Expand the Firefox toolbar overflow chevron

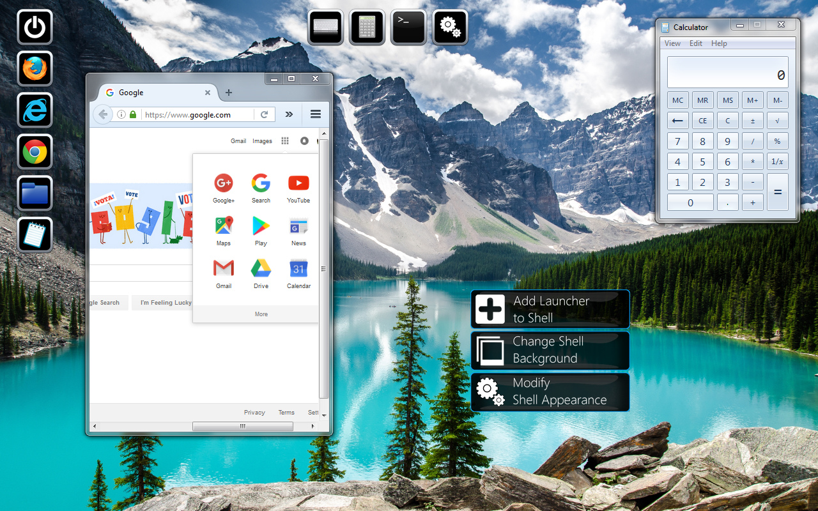[x=289, y=114]
